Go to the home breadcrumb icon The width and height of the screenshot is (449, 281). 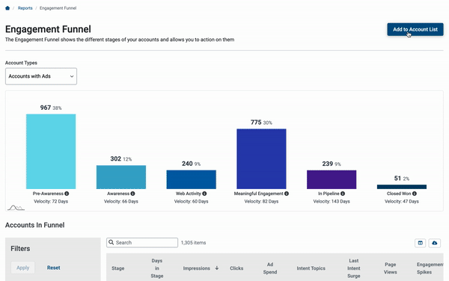pyautogui.click(x=7, y=8)
